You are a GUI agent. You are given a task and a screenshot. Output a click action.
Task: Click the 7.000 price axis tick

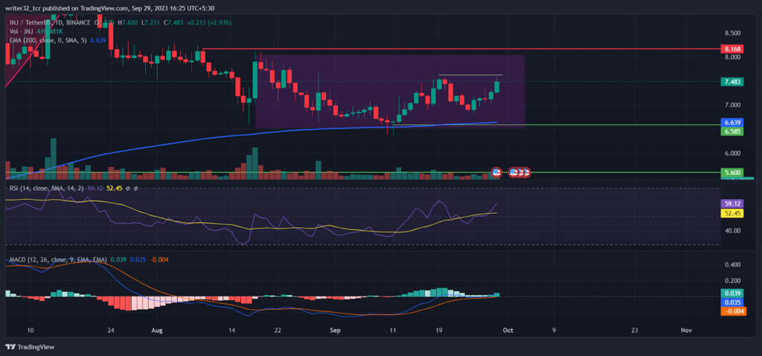tap(732, 105)
